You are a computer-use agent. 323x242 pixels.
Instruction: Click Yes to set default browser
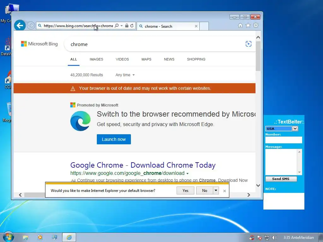click(185, 191)
